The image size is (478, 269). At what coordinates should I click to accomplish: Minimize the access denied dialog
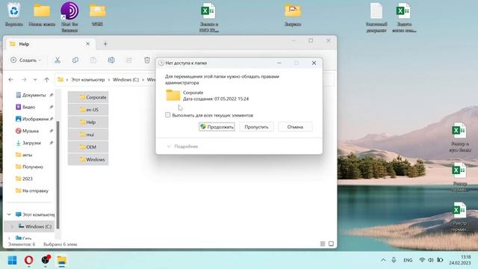pos(279,63)
